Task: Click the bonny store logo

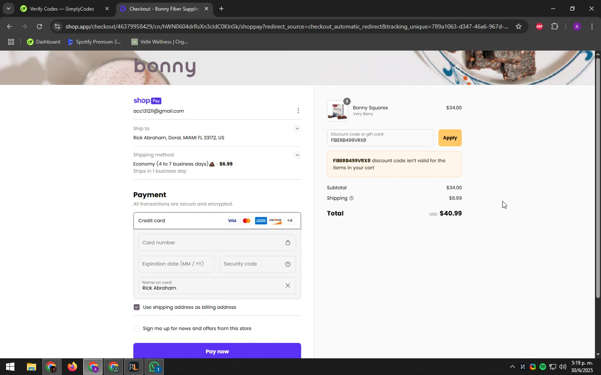Action: pos(165,67)
